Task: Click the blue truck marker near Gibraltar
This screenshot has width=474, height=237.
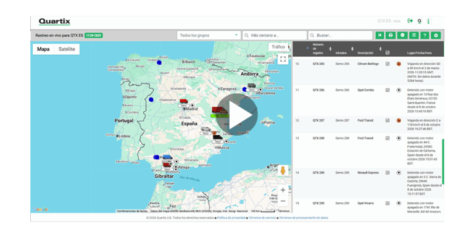Action: [167, 157]
